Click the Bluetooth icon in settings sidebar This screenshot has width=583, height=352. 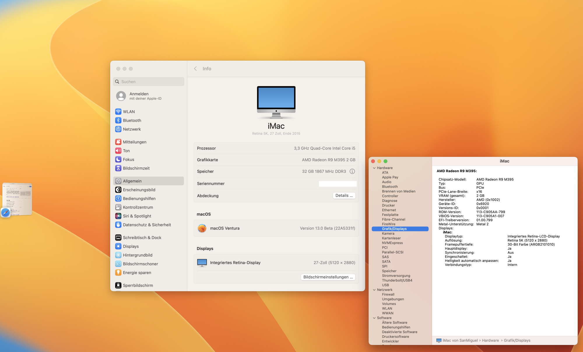(x=118, y=120)
